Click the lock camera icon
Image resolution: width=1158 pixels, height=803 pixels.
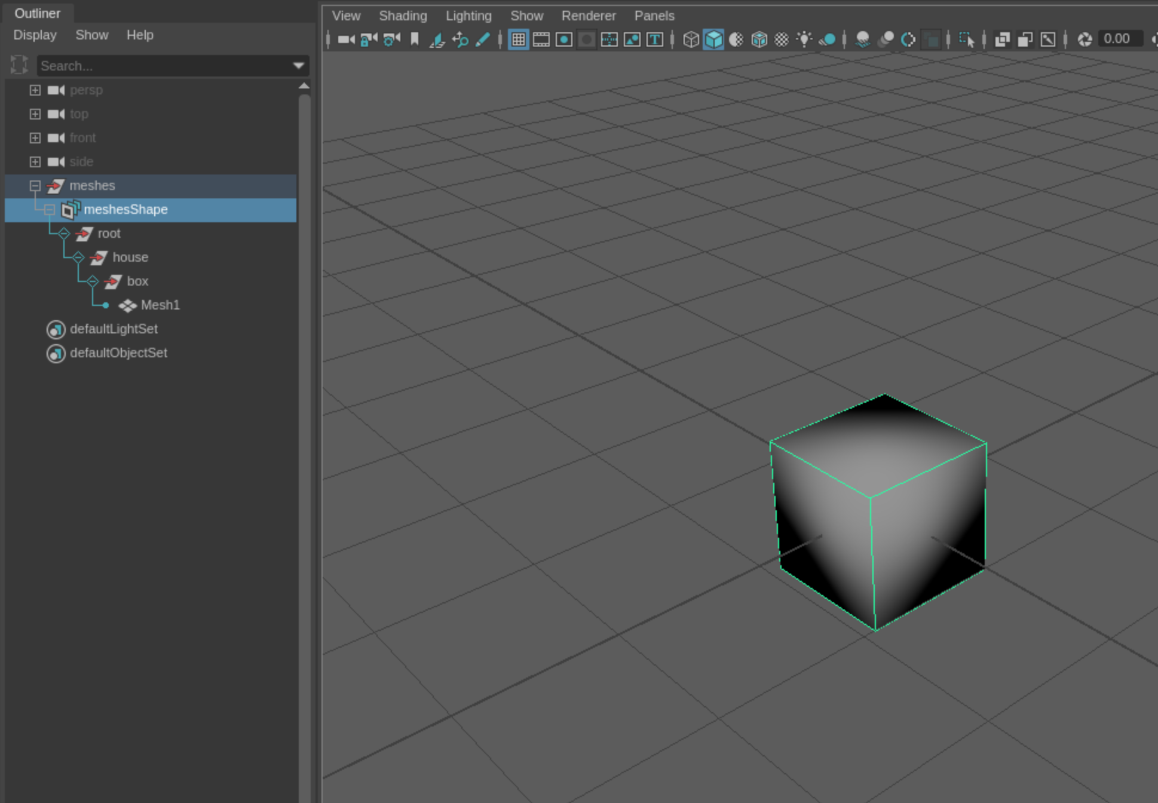point(369,39)
